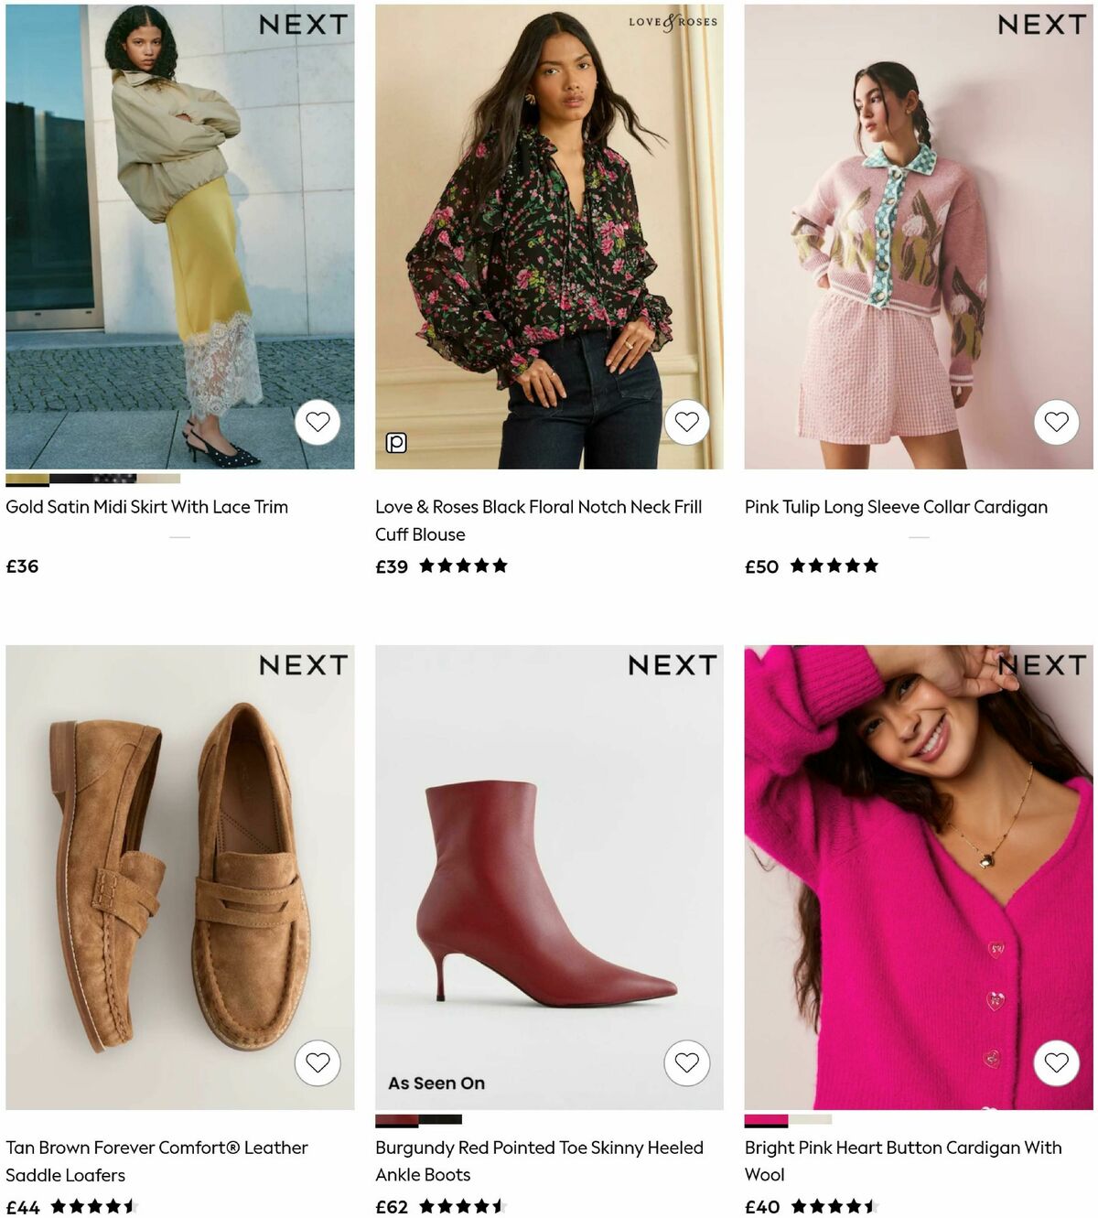Click the NEXT logo on the loafers image
This screenshot has width=1098, height=1218.
305,666
